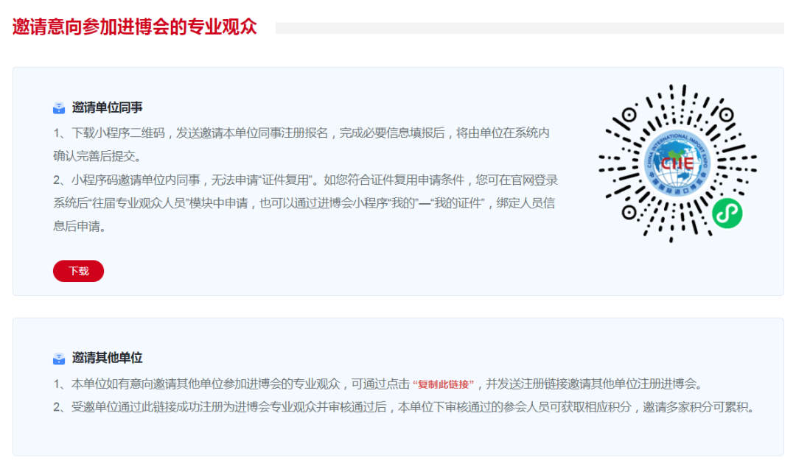Click the line mentioning "往届专业观众人员" module
796x466 pixels.
304,203
